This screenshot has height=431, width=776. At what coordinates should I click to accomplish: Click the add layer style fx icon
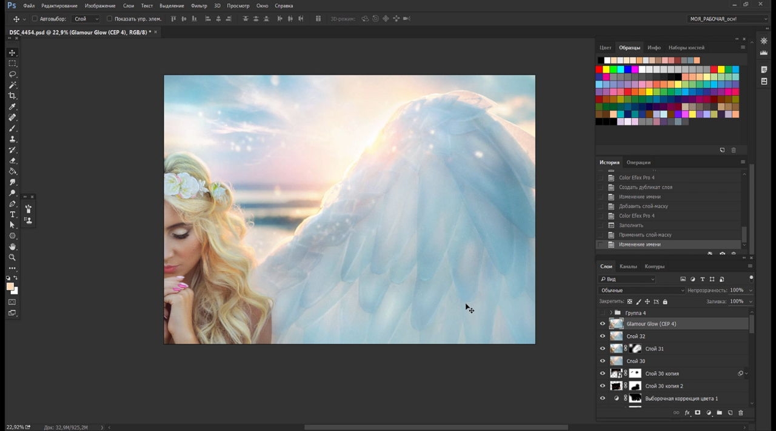tap(687, 413)
